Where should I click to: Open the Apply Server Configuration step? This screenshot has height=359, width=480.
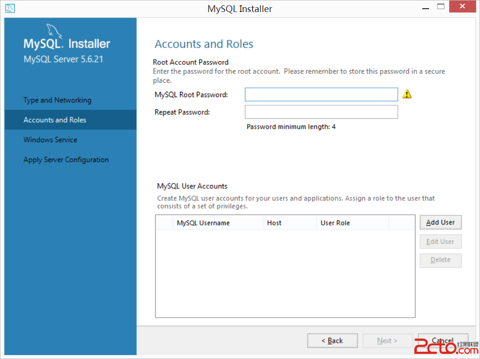[x=66, y=160]
